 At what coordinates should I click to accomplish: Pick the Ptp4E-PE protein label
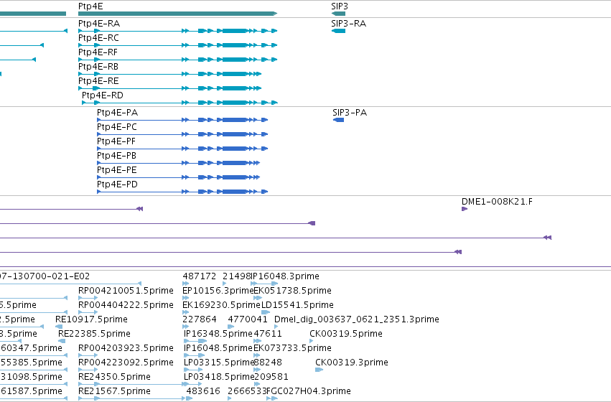tap(117, 170)
